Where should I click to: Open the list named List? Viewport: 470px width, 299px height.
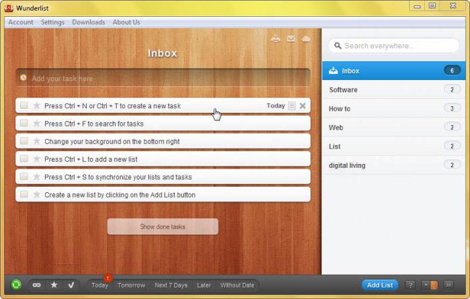tap(394, 146)
